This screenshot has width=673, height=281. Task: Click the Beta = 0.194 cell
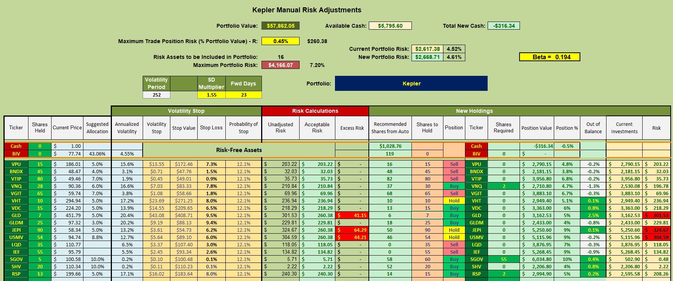[x=550, y=57]
